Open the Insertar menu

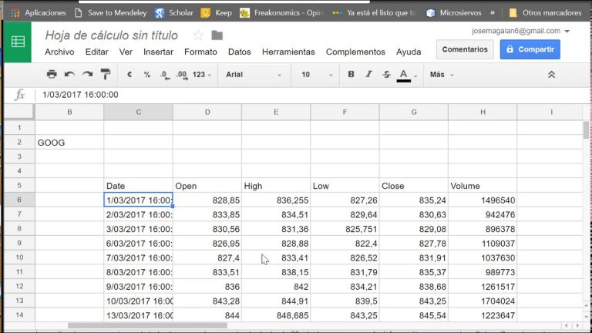click(158, 52)
